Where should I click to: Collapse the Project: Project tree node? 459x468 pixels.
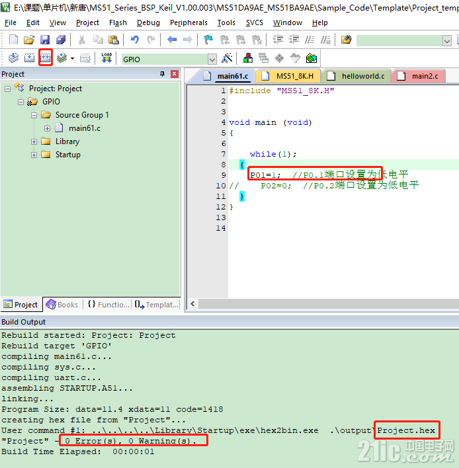coord(7,89)
